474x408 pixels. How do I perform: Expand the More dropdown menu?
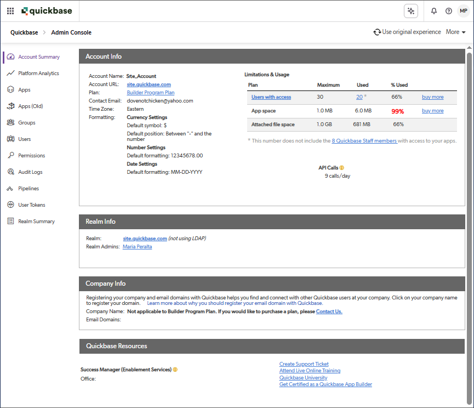455,32
